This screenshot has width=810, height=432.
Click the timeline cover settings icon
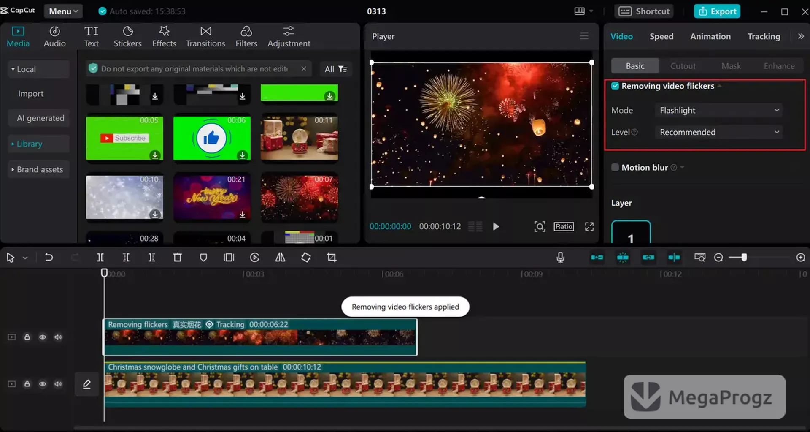coord(700,257)
